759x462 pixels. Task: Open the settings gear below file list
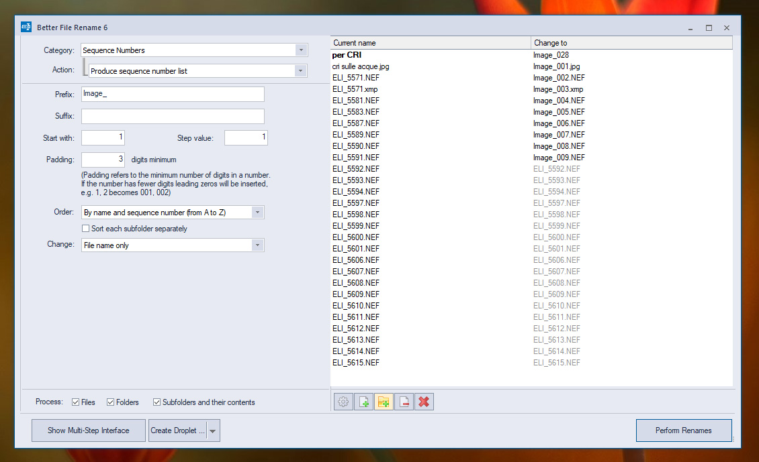(343, 402)
